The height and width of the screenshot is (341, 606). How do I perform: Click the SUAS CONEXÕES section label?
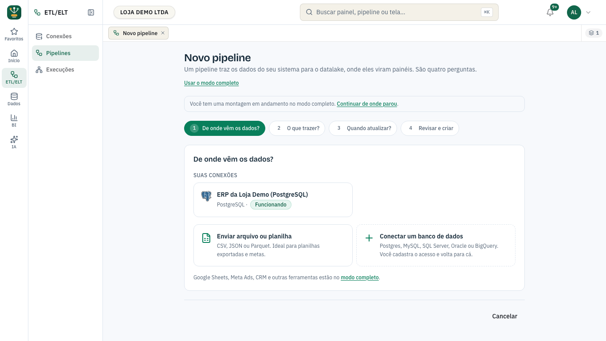pyautogui.click(x=215, y=175)
